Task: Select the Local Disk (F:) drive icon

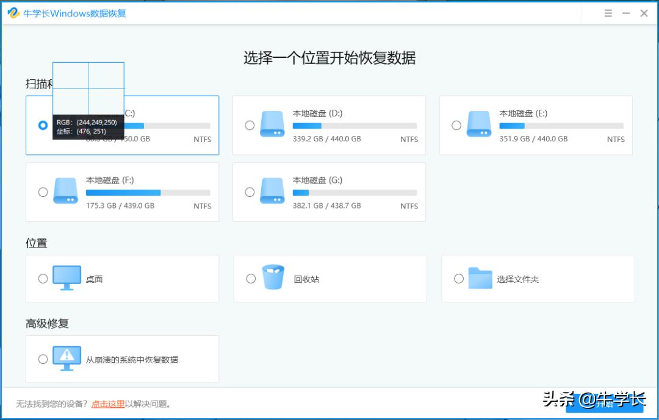Action: (x=65, y=191)
